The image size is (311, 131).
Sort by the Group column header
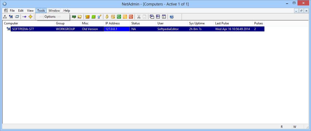point(67,23)
